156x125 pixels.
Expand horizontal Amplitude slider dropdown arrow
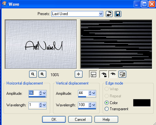click(44, 93)
